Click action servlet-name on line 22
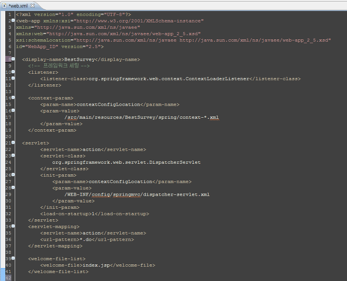347x281 pixels. 92,149
